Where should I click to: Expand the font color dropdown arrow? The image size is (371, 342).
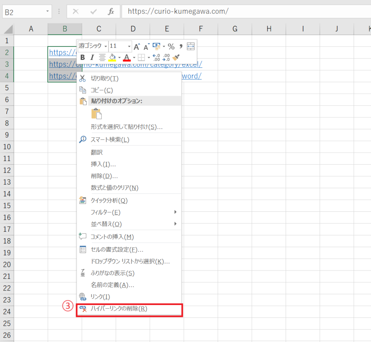pos(134,58)
